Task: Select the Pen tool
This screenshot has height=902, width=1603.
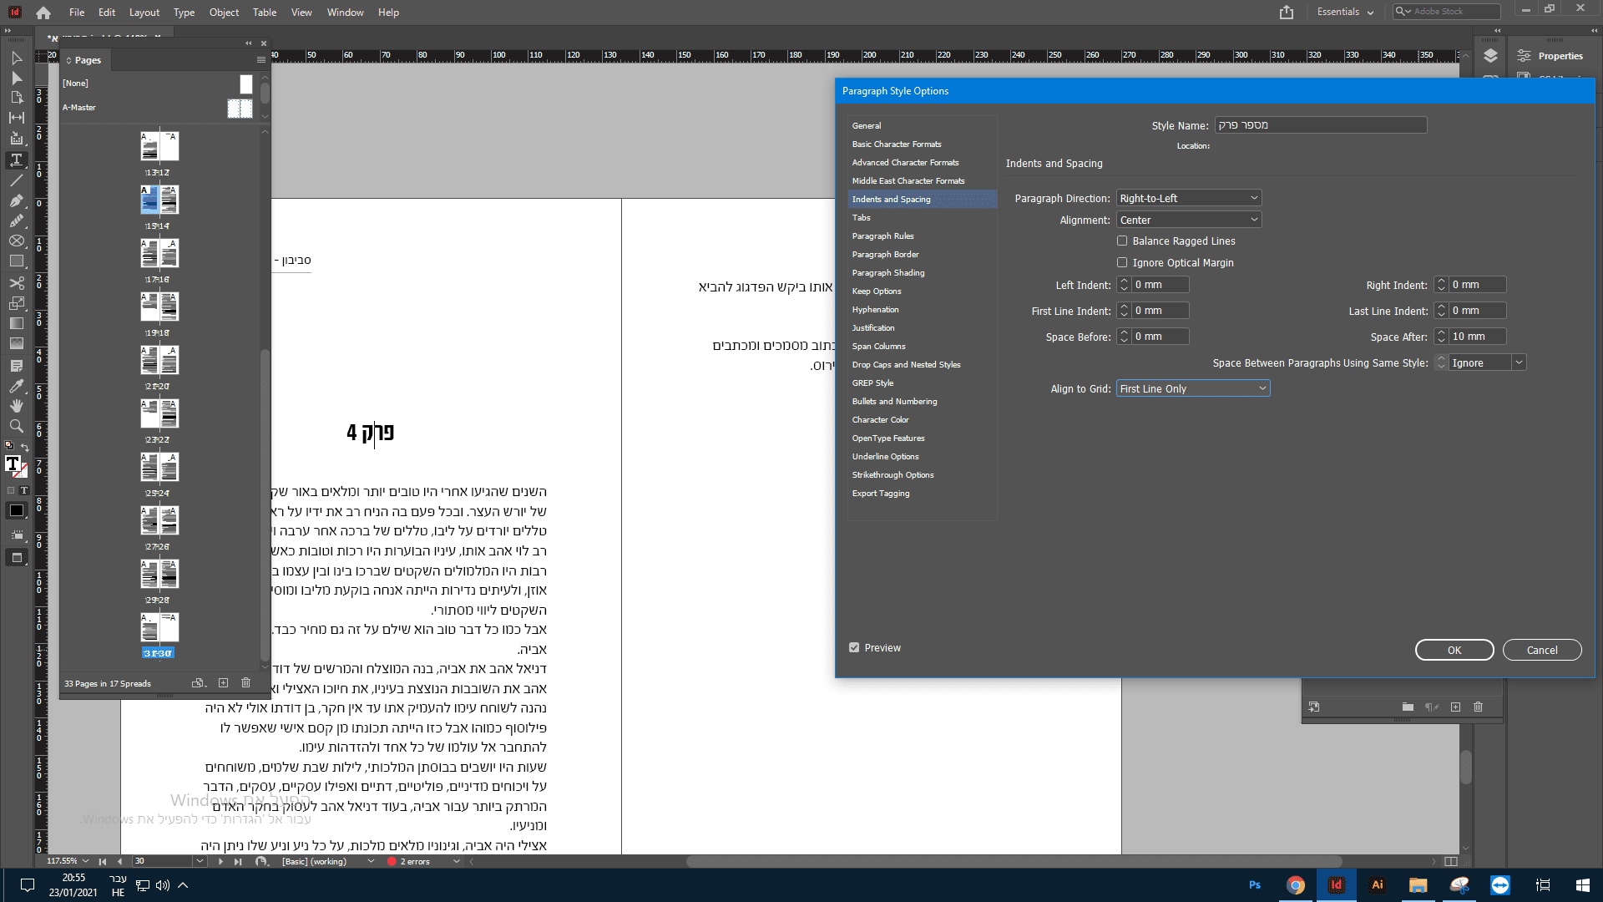Action: pyautogui.click(x=16, y=200)
